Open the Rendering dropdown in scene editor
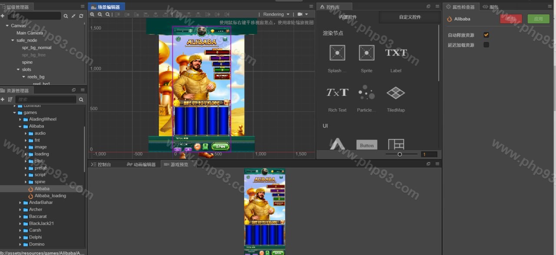Image resolution: width=556 pixels, height=255 pixels. click(276, 14)
